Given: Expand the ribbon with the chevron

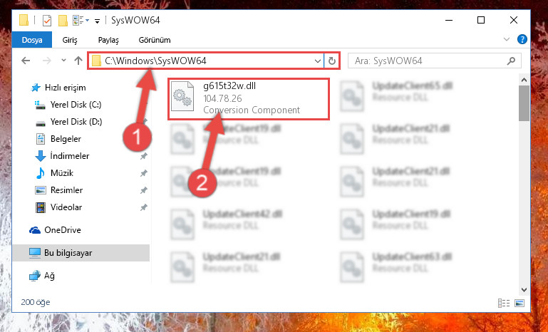Looking at the screenshot, I should tap(507, 39).
